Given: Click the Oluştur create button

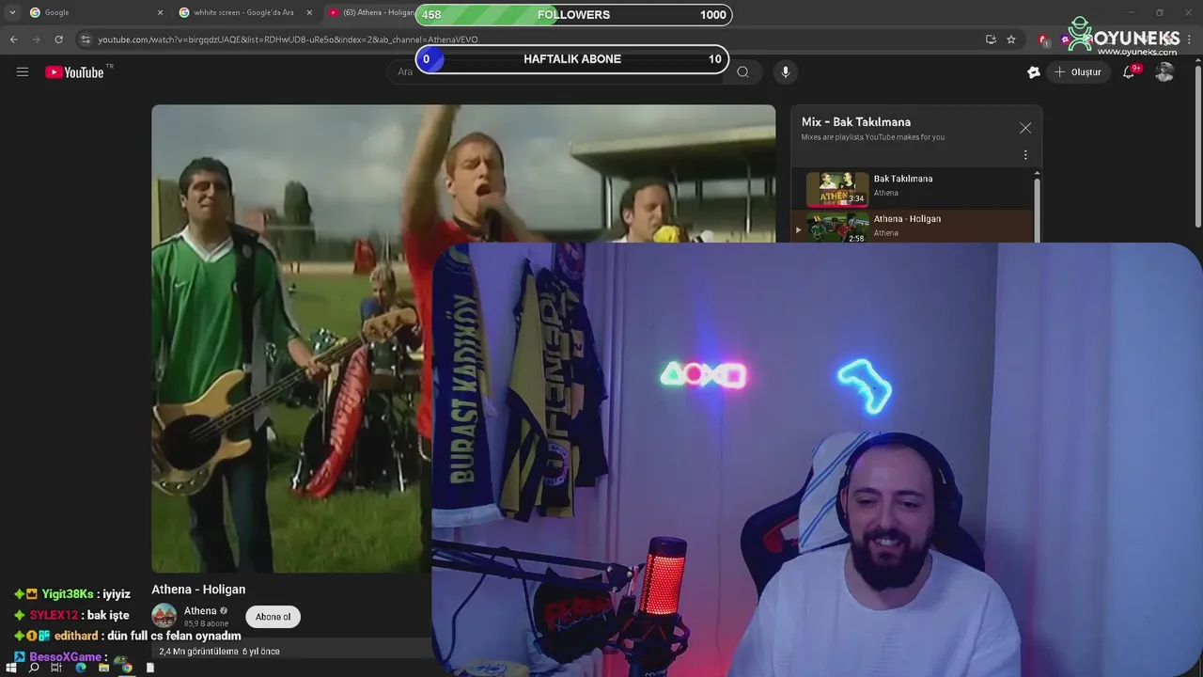Looking at the screenshot, I should (x=1079, y=71).
